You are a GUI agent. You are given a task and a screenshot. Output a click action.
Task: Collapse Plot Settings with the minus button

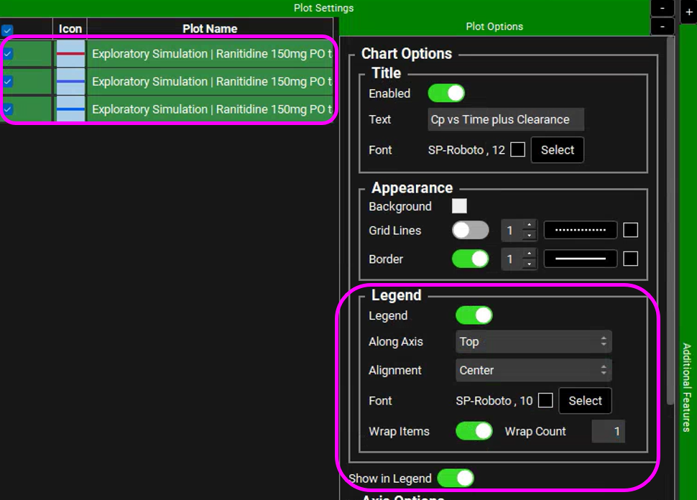662,8
